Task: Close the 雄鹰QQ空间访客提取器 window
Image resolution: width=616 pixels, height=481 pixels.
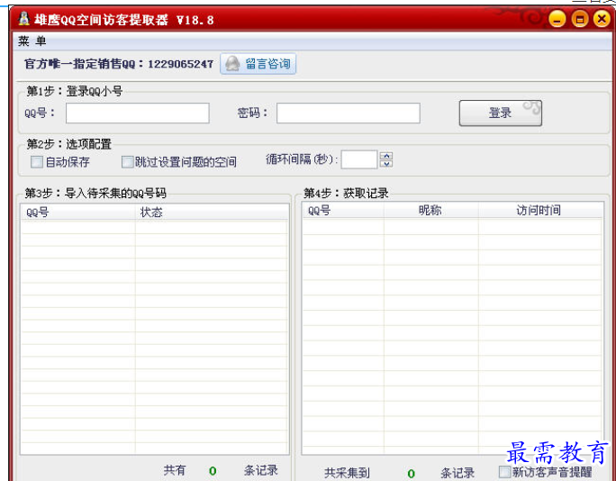Action: point(602,19)
